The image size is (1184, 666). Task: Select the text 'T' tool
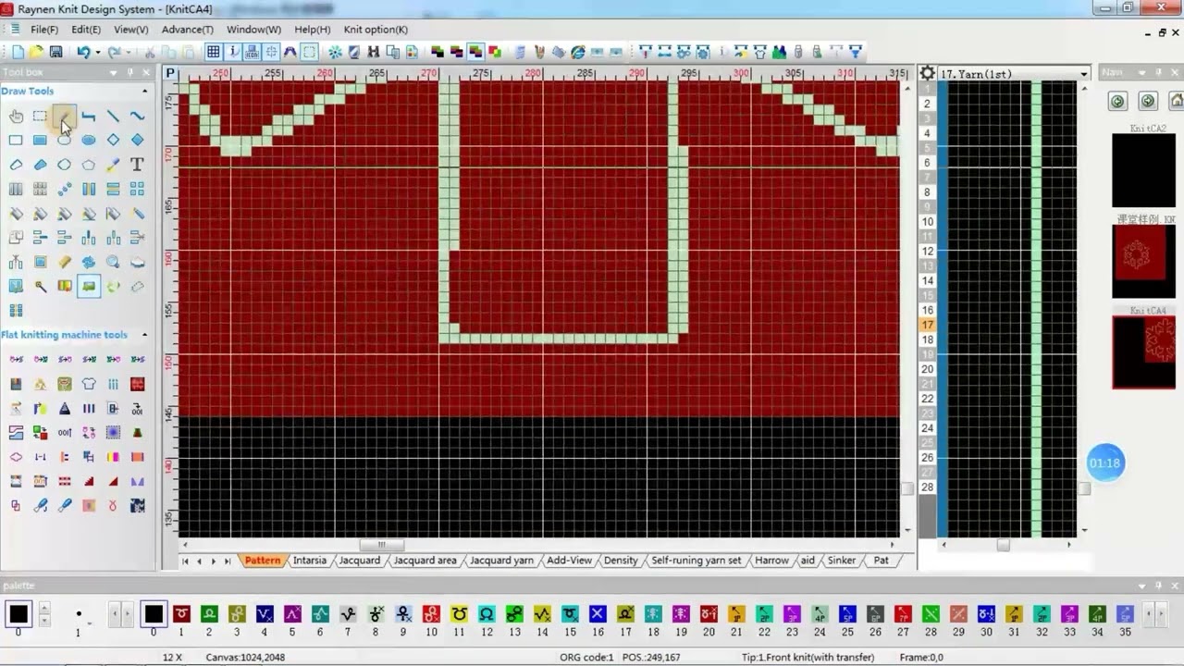point(137,165)
